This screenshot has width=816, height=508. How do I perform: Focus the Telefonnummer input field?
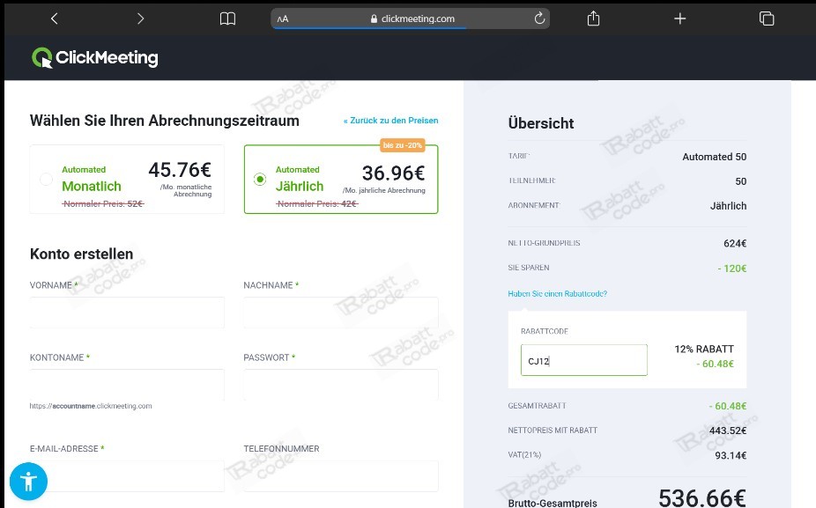tap(341, 475)
